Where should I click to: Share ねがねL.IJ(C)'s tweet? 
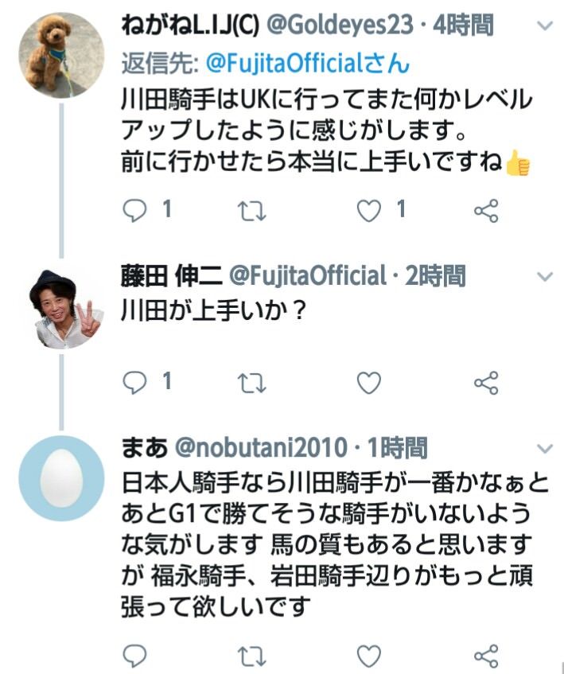485,210
